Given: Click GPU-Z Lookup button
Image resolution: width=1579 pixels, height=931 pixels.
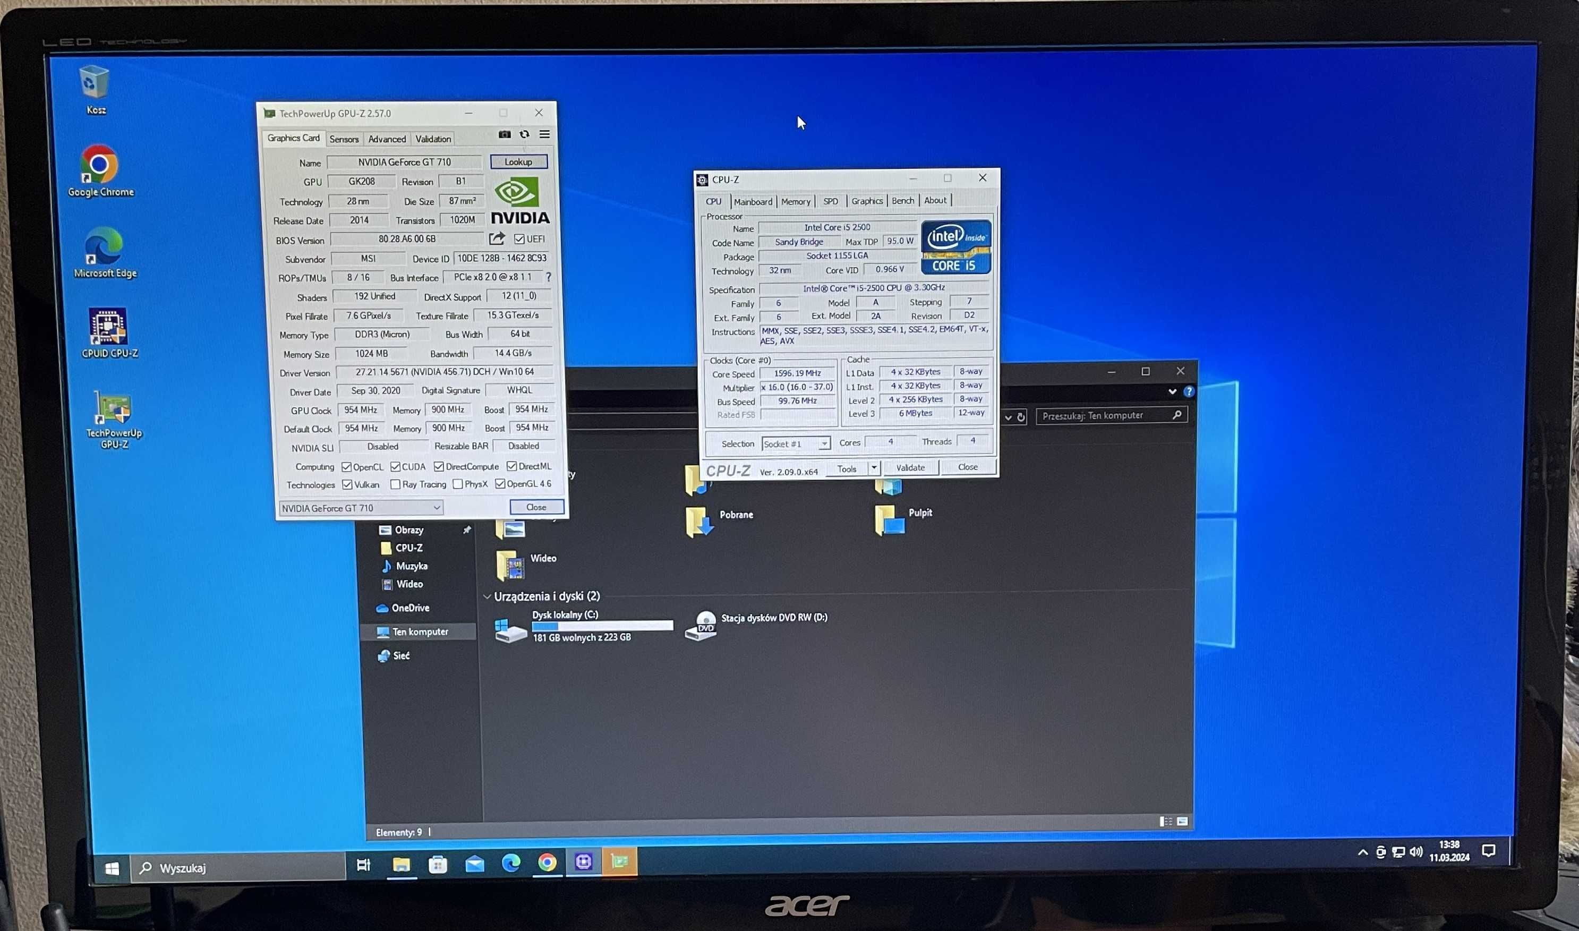Looking at the screenshot, I should (x=519, y=162).
